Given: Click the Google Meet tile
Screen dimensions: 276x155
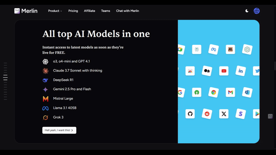Looking at the screenshot, I should tap(181, 49).
